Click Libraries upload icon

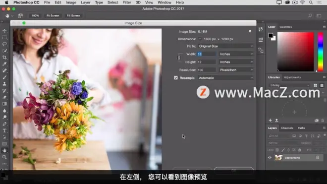tap(276, 121)
